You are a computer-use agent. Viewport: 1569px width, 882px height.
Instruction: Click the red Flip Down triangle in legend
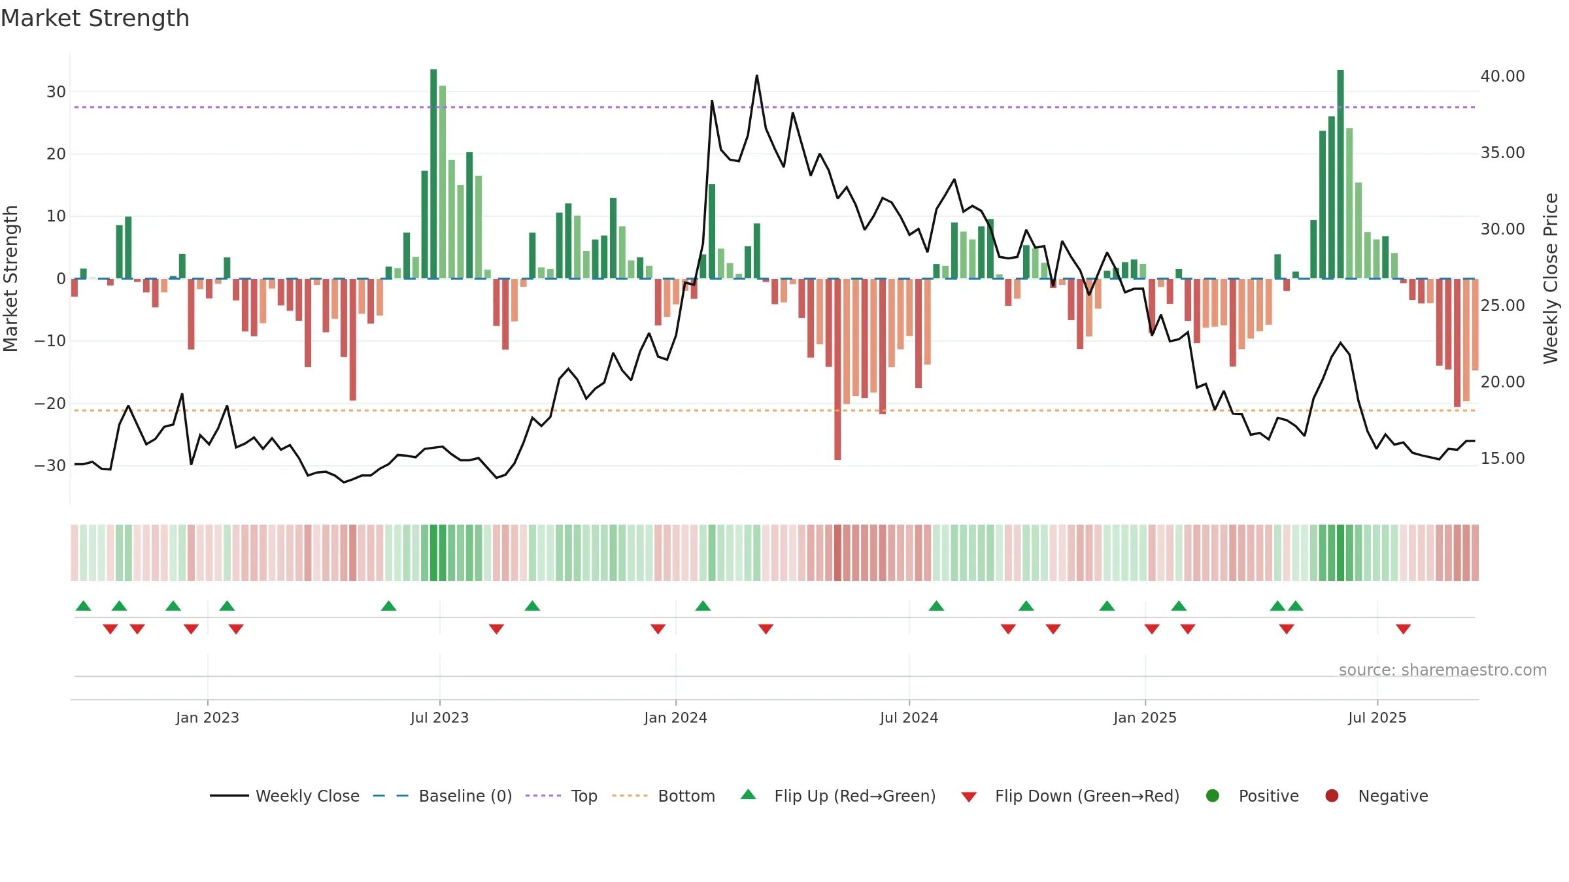pyautogui.click(x=969, y=797)
